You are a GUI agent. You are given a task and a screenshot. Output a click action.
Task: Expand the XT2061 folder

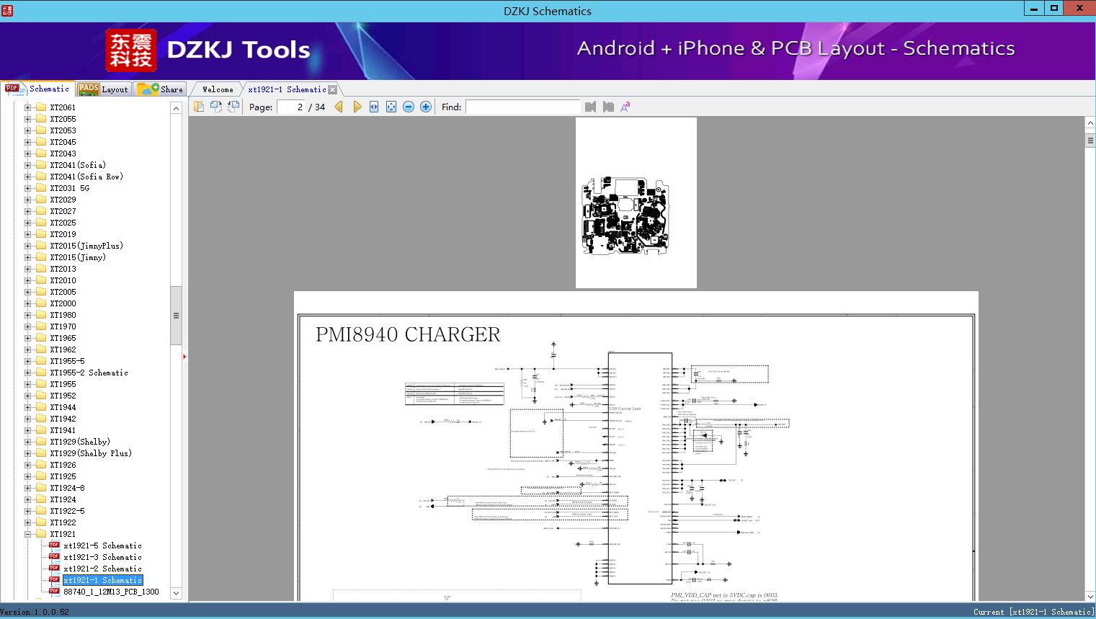pyautogui.click(x=27, y=107)
